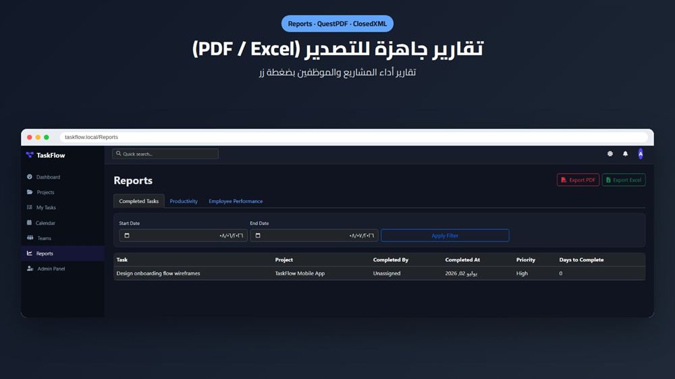Click the Dashboard gauge icon
This screenshot has height=379, width=675.
tap(29, 177)
